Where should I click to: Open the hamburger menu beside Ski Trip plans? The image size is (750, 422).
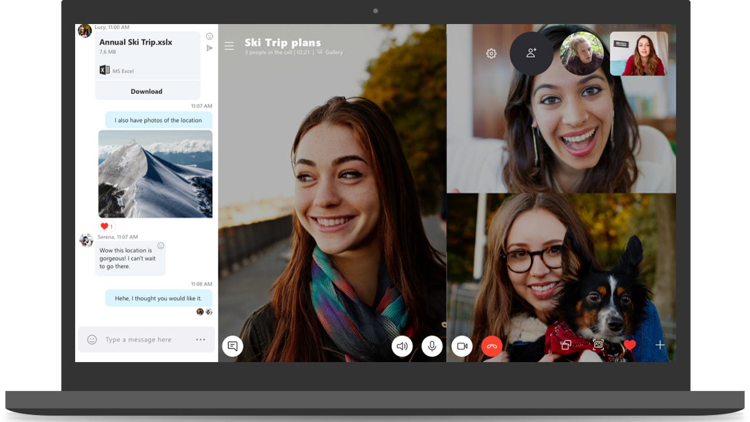[229, 46]
